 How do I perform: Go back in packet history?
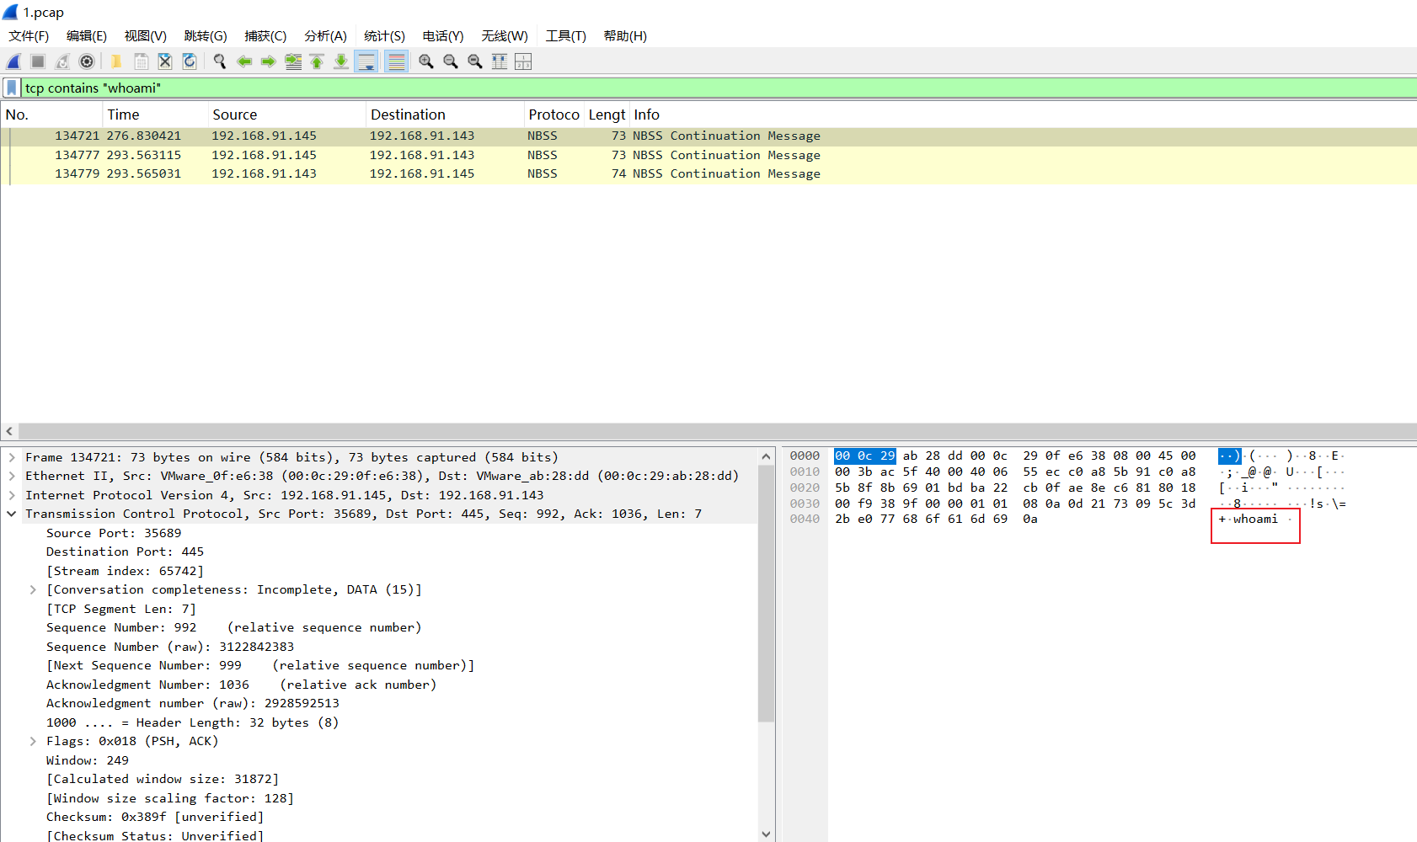(x=244, y=61)
